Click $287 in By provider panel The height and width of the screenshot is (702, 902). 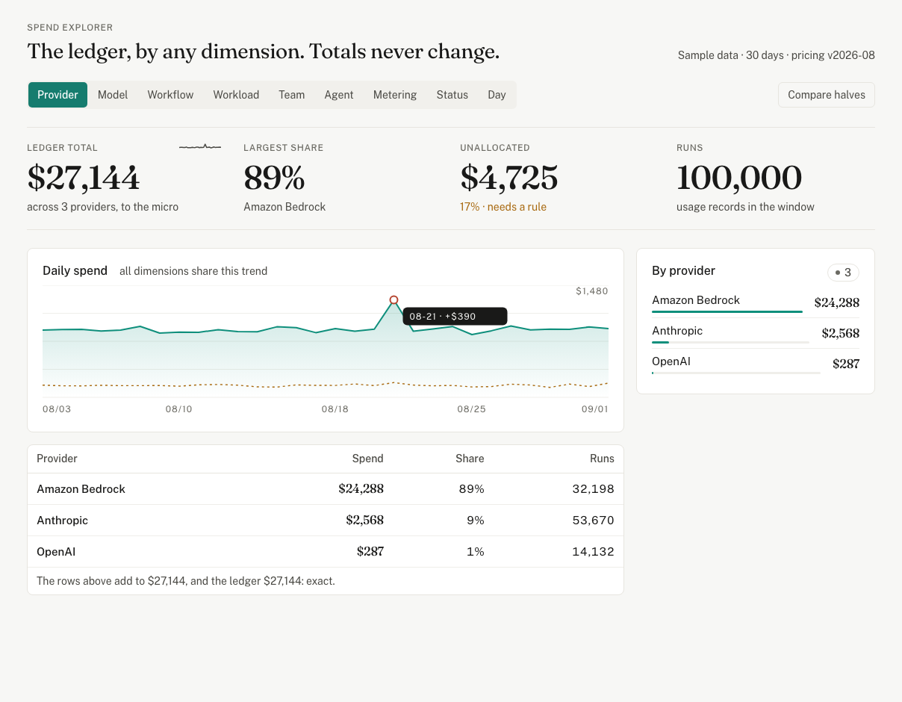[846, 364]
